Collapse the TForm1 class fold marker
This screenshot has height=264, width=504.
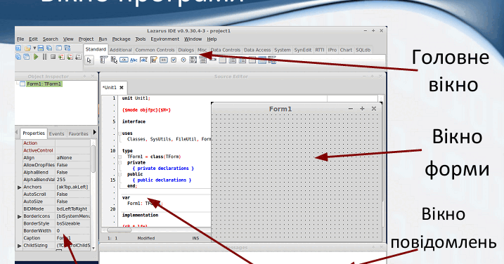click(119, 157)
